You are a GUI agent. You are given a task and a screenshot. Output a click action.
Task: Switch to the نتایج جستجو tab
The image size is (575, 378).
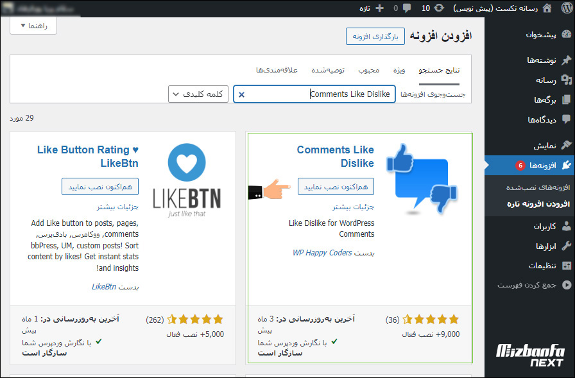[439, 70]
